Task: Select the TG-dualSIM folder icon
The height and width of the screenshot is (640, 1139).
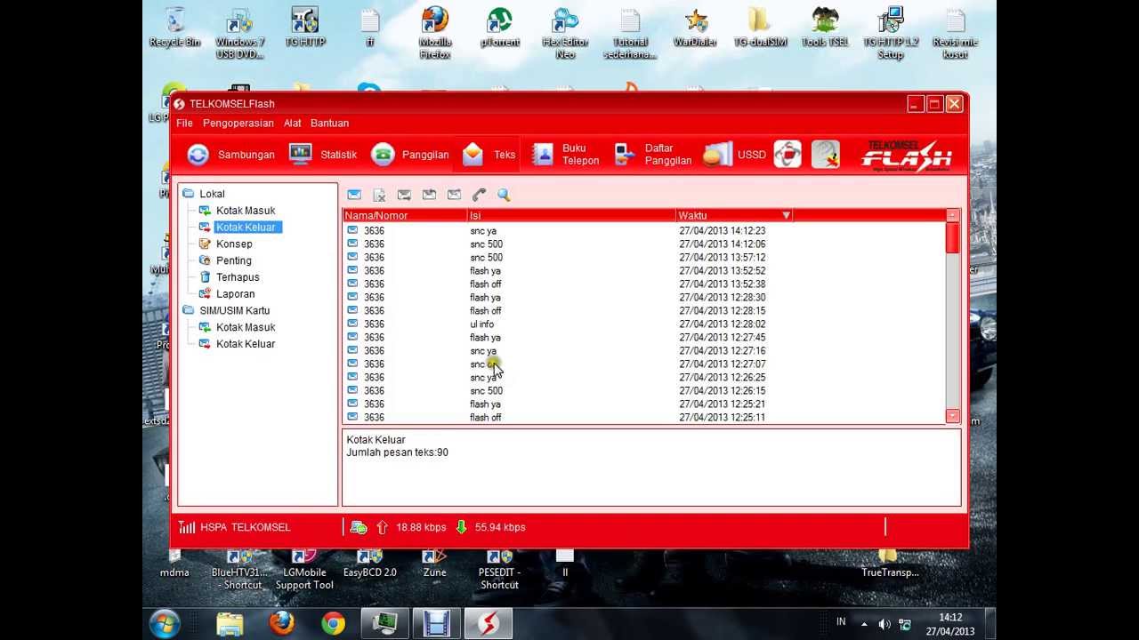Action: pyautogui.click(x=760, y=28)
